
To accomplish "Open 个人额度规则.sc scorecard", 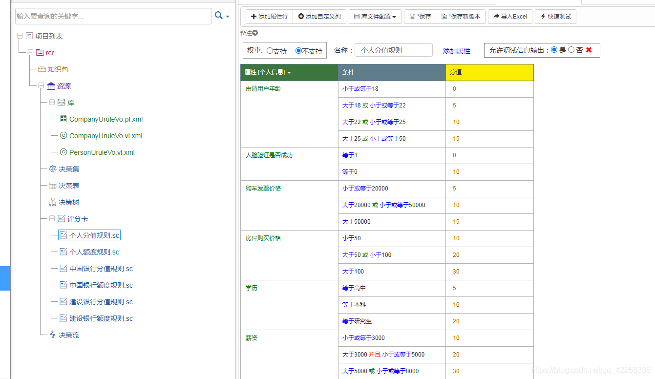I will tap(94, 252).
